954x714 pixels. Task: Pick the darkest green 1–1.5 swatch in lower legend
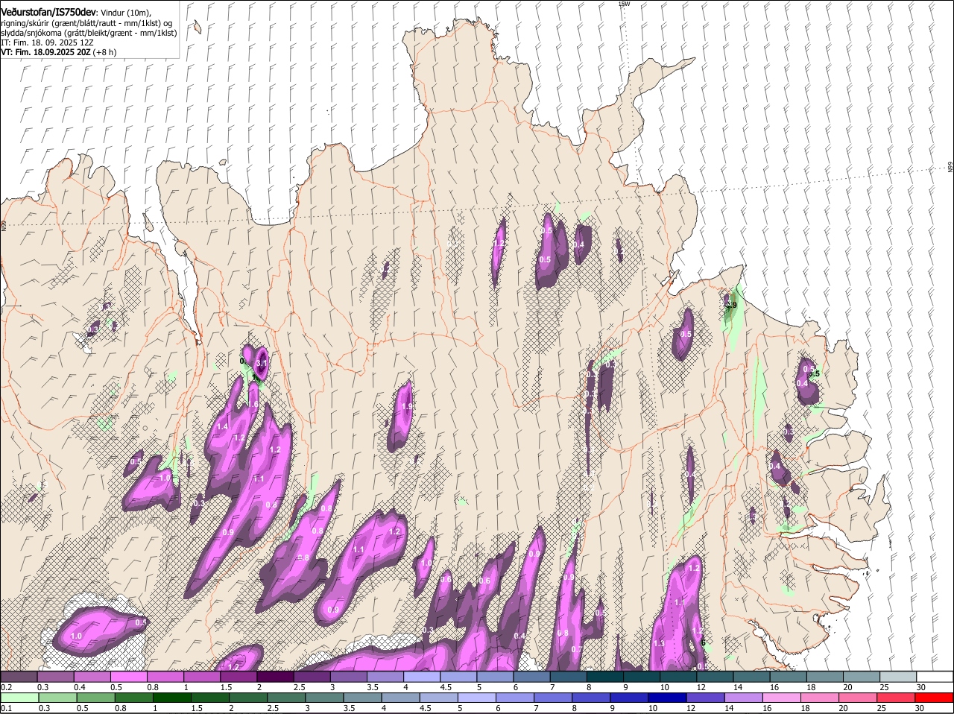point(172,698)
